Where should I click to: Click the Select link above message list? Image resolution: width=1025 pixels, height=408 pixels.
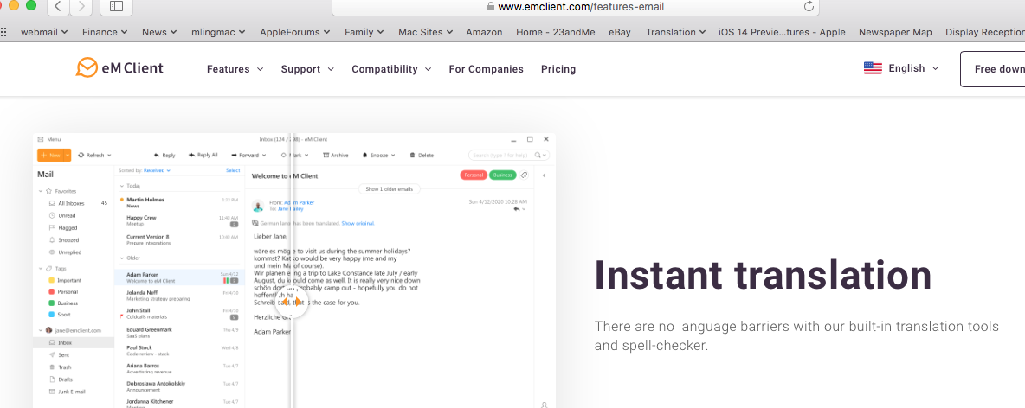pos(233,170)
